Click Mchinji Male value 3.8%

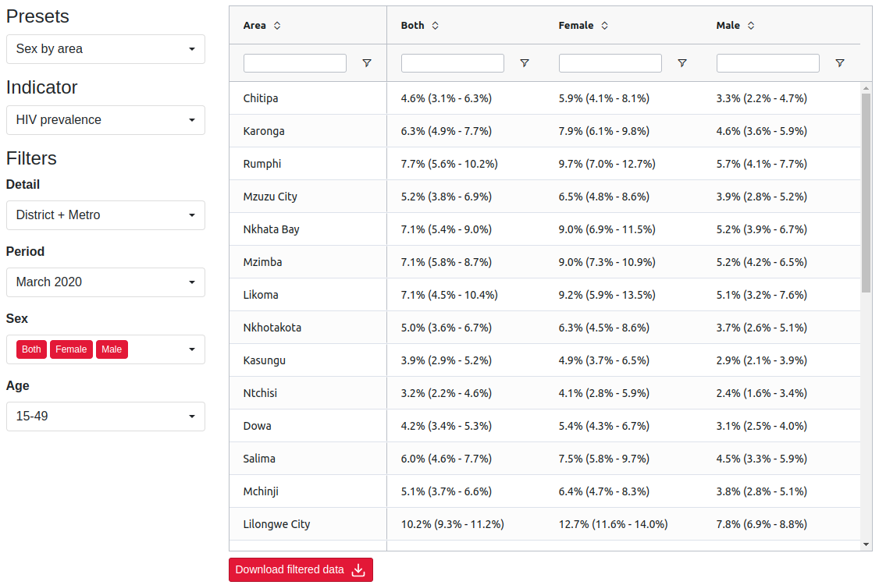pos(761,491)
